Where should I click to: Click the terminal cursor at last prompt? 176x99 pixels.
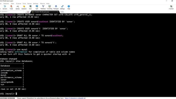point(16,94)
